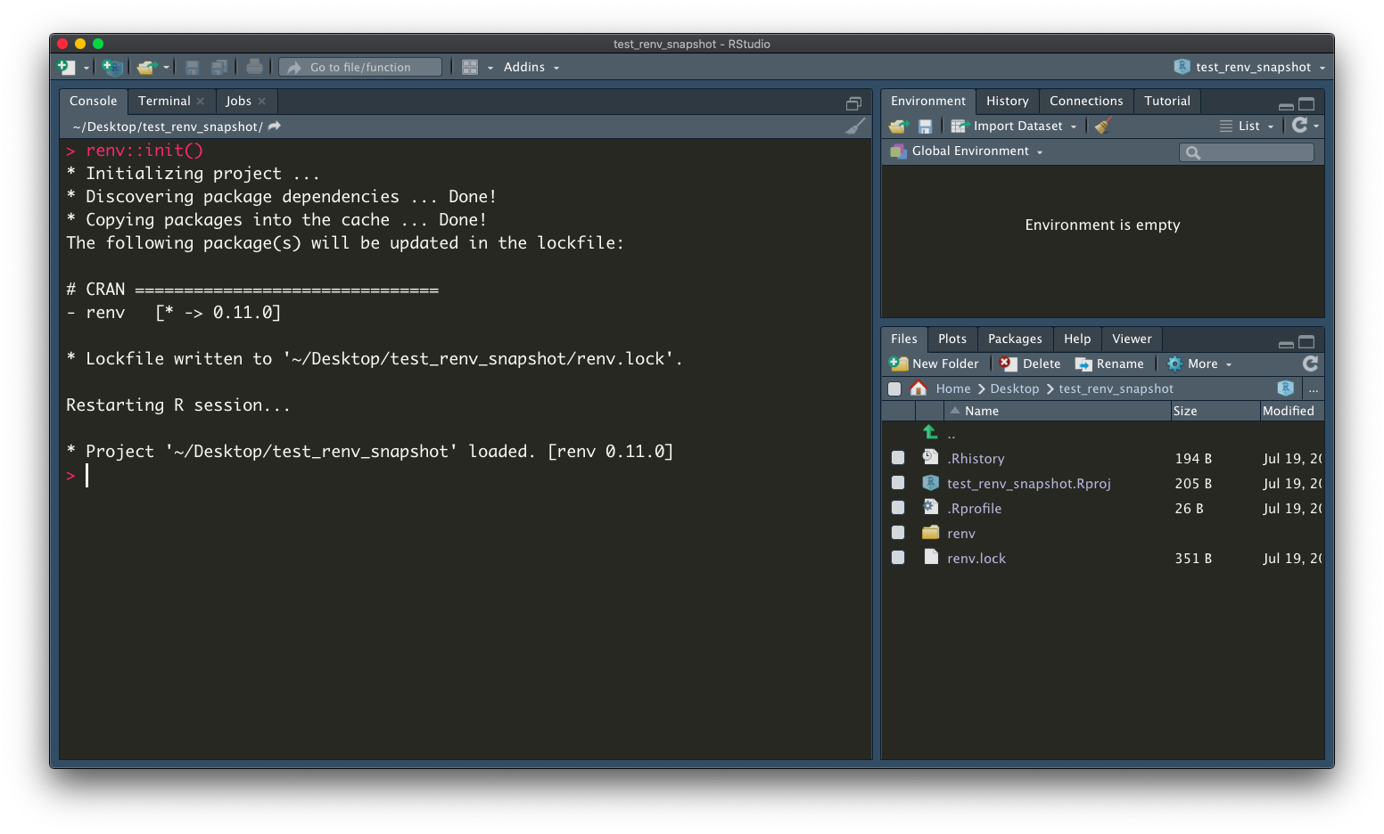This screenshot has width=1384, height=834.
Task: Change the List view mode dropdown
Action: [1247, 127]
